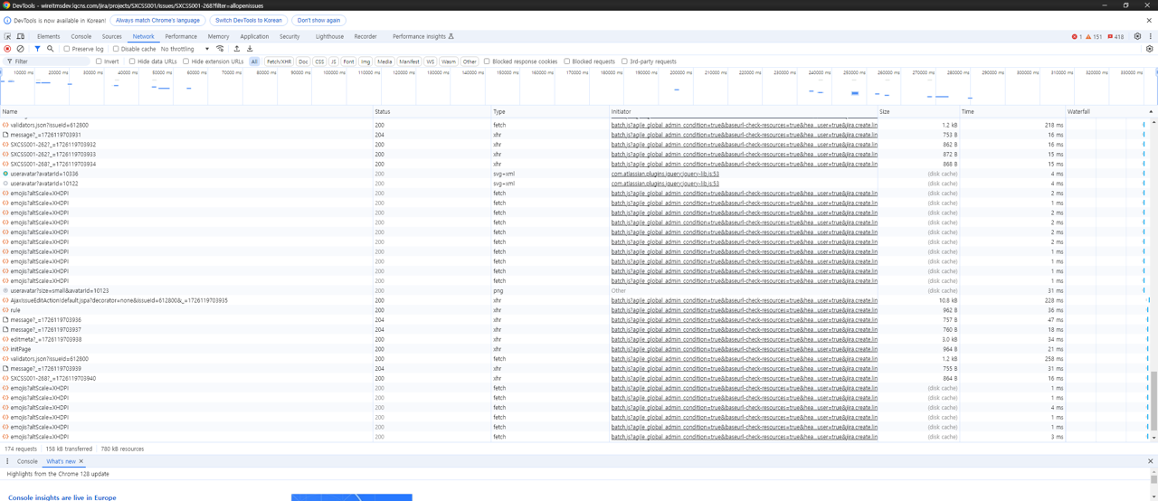1158x501 pixels.
Task: Filter requests by Fetch/XHR
Action: point(280,61)
